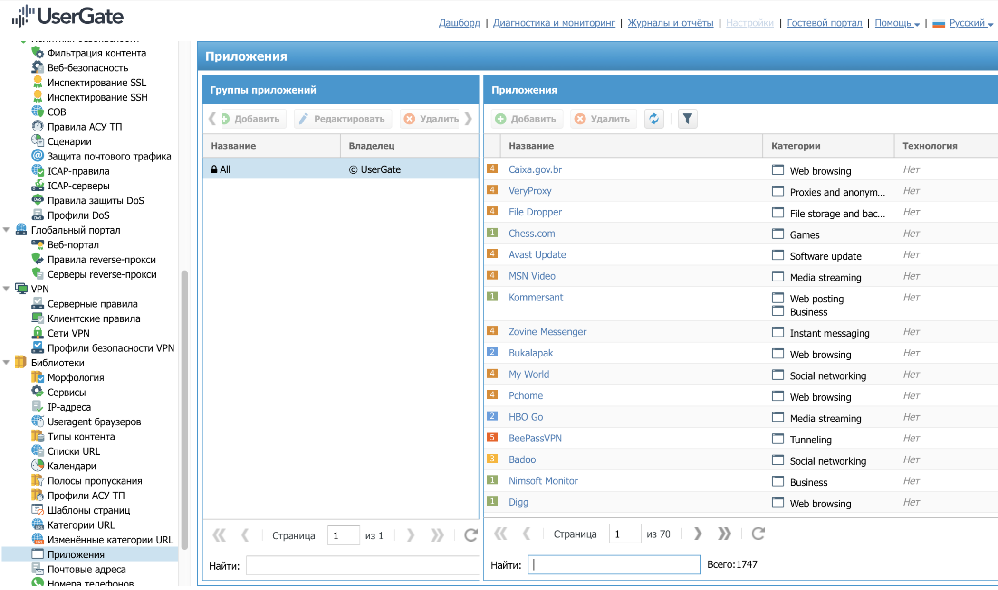Open the Zovine Messenger application link
The width and height of the screenshot is (998, 590).
click(x=547, y=332)
